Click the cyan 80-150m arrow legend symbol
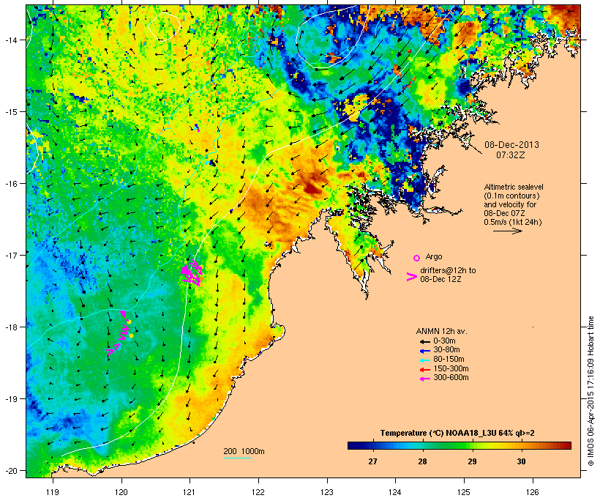Image resolution: width=600 pixels, height=498 pixels. click(x=425, y=360)
